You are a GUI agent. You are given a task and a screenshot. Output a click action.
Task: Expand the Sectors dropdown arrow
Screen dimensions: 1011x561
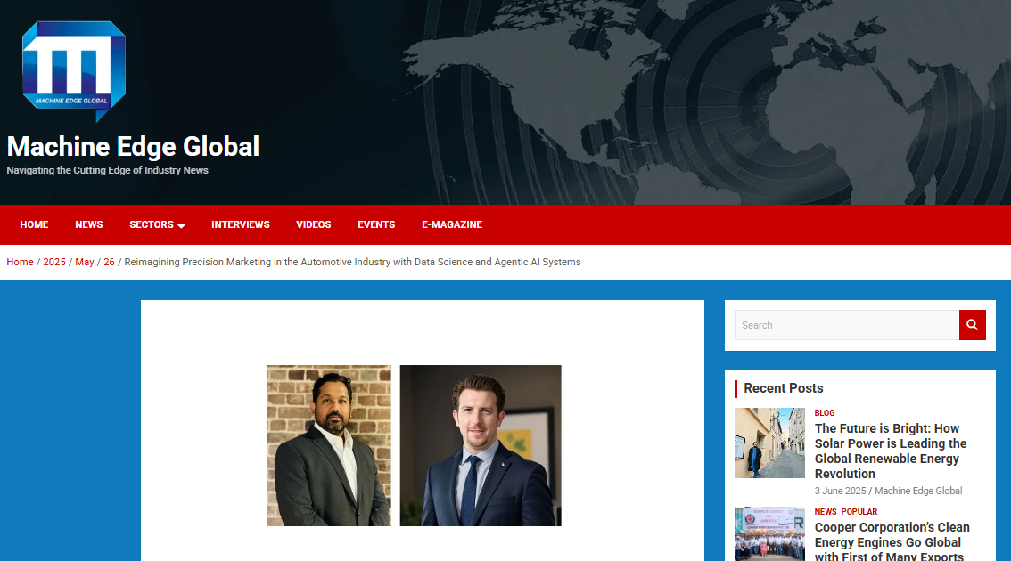181,225
